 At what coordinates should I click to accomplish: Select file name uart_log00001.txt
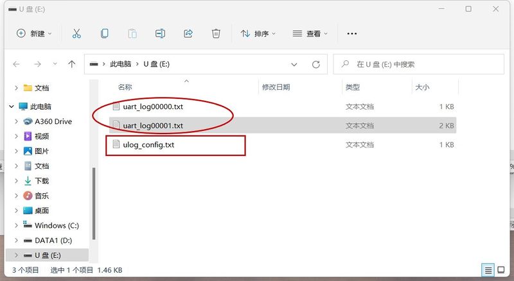coord(153,126)
